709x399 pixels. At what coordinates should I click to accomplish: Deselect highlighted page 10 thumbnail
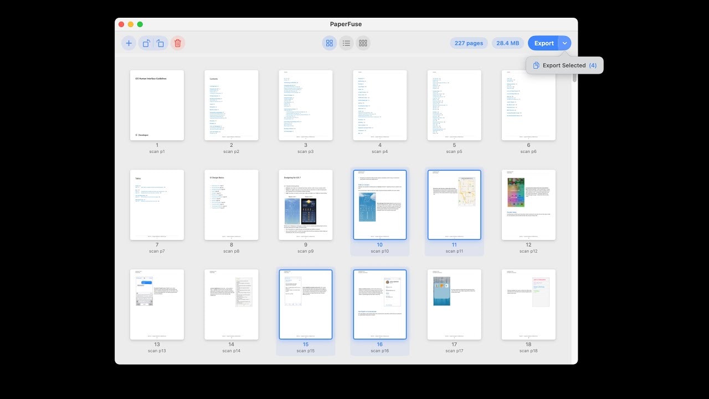pos(380,205)
